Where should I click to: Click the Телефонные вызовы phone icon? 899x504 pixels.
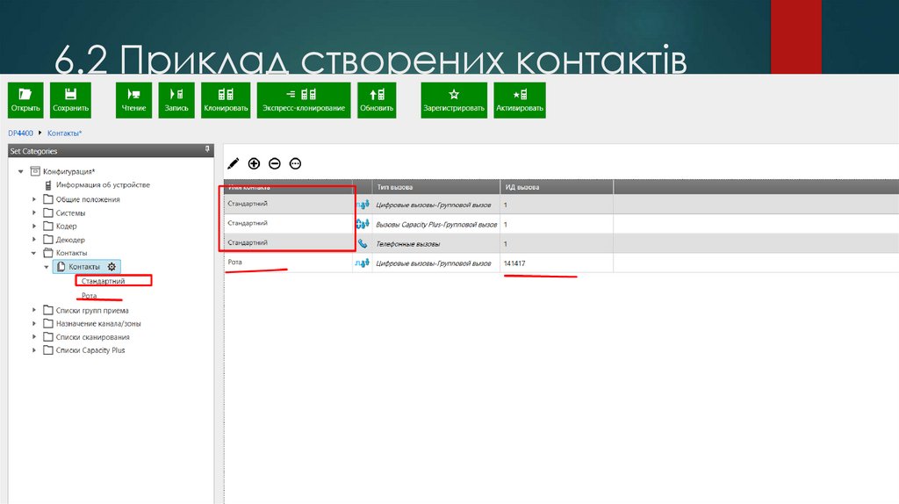point(363,244)
